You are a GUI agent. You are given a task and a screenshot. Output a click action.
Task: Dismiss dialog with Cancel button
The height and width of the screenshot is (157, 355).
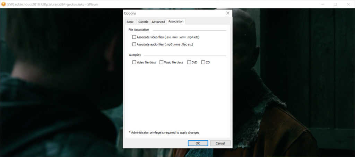220,143
